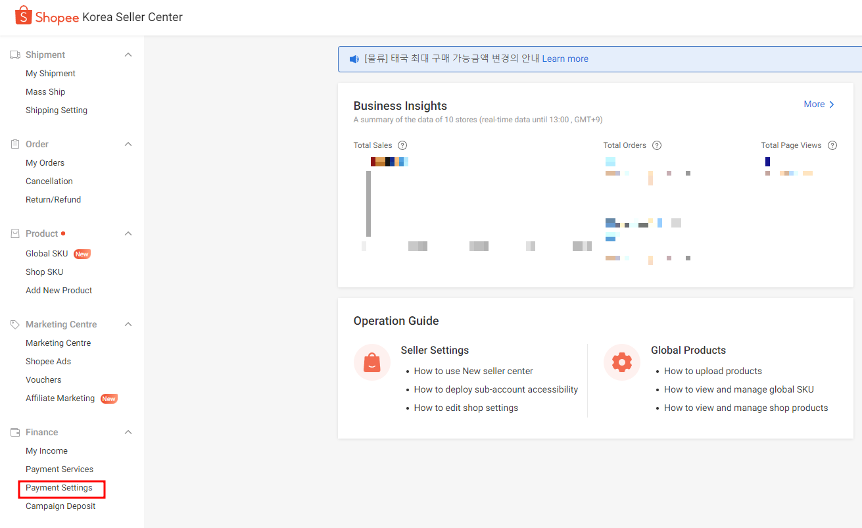The width and height of the screenshot is (862, 528).
Task: Open Cancellation page
Action: [x=49, y=181]
